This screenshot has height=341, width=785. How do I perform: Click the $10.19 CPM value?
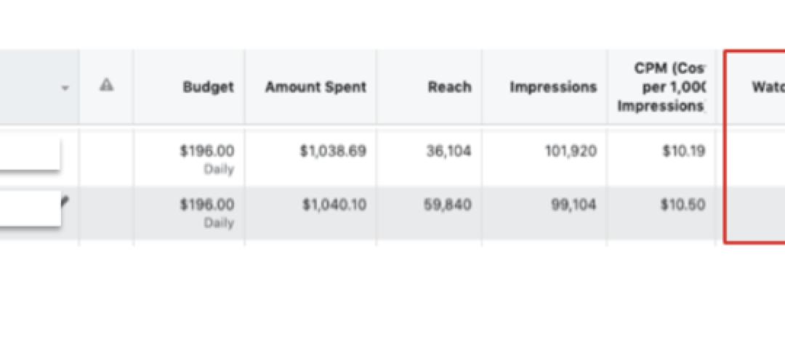pos(684,151)
